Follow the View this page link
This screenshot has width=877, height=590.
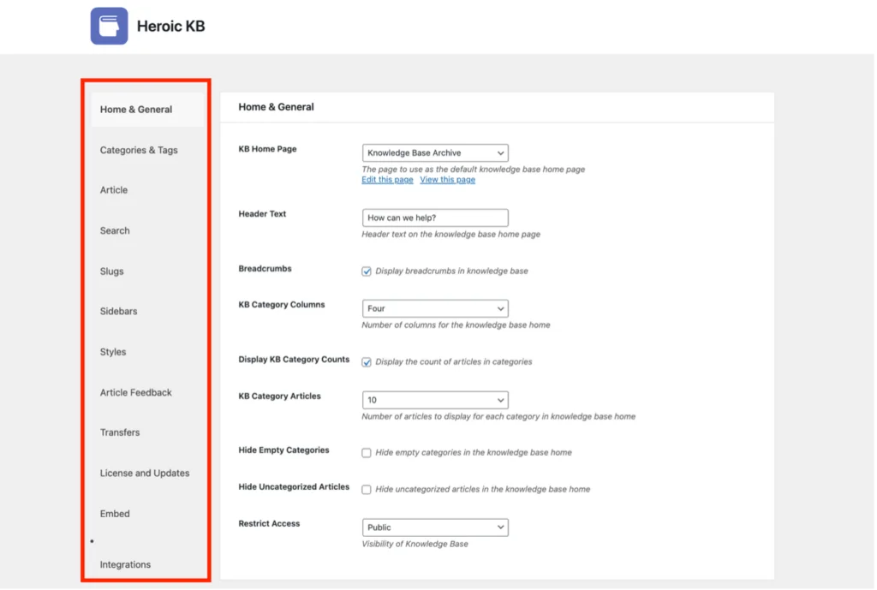(x=447, y=180)
